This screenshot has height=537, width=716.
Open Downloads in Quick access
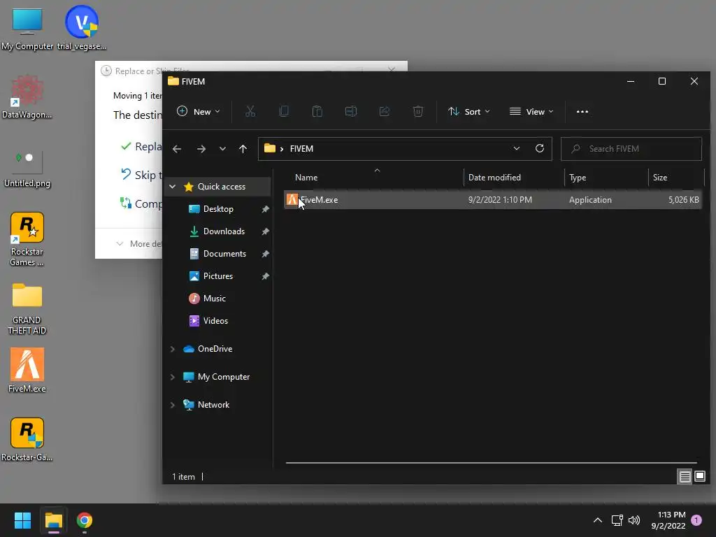click(x=224, y=231)
